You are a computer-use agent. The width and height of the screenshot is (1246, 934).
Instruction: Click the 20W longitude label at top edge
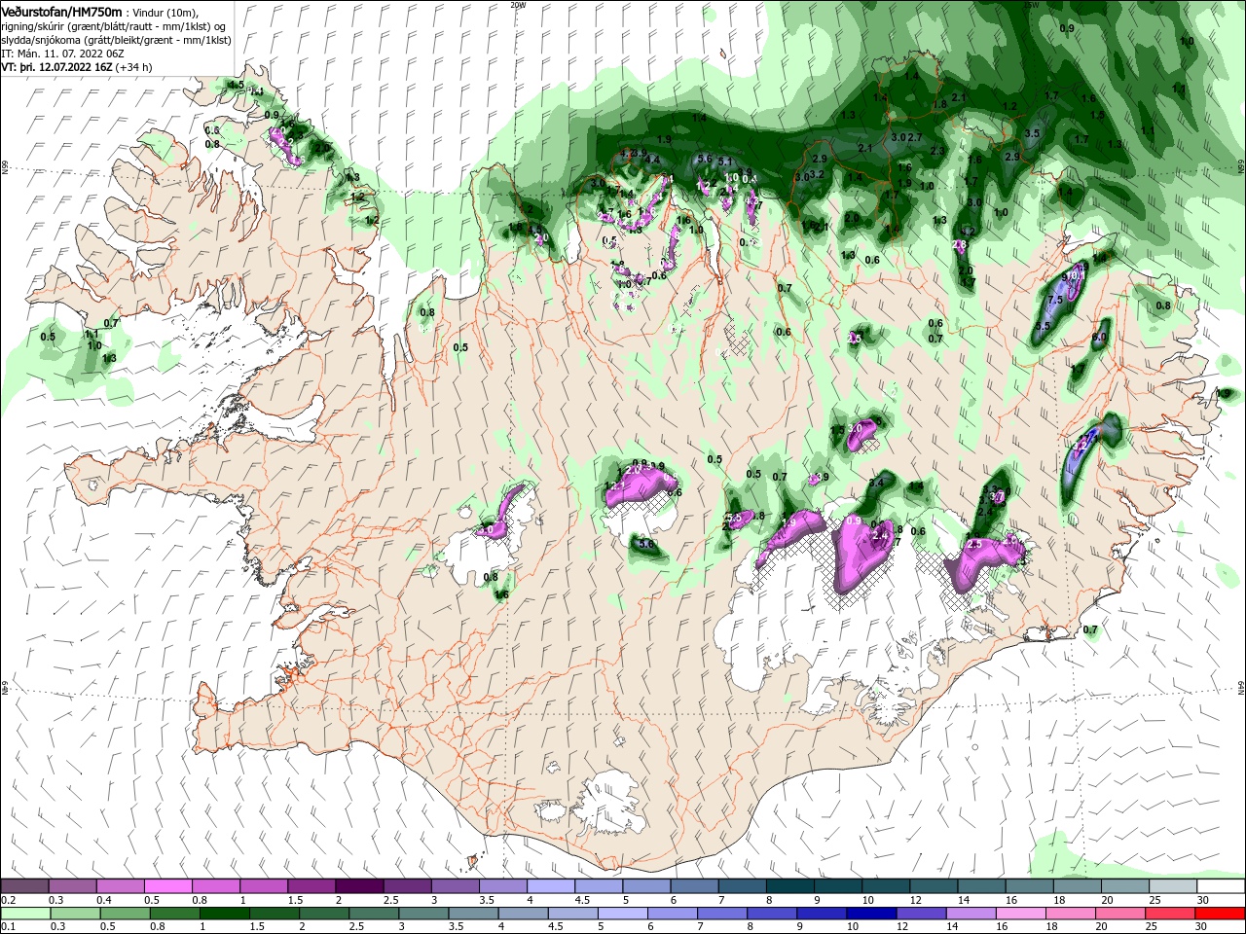pyautogui.click(x=518, y=5)
